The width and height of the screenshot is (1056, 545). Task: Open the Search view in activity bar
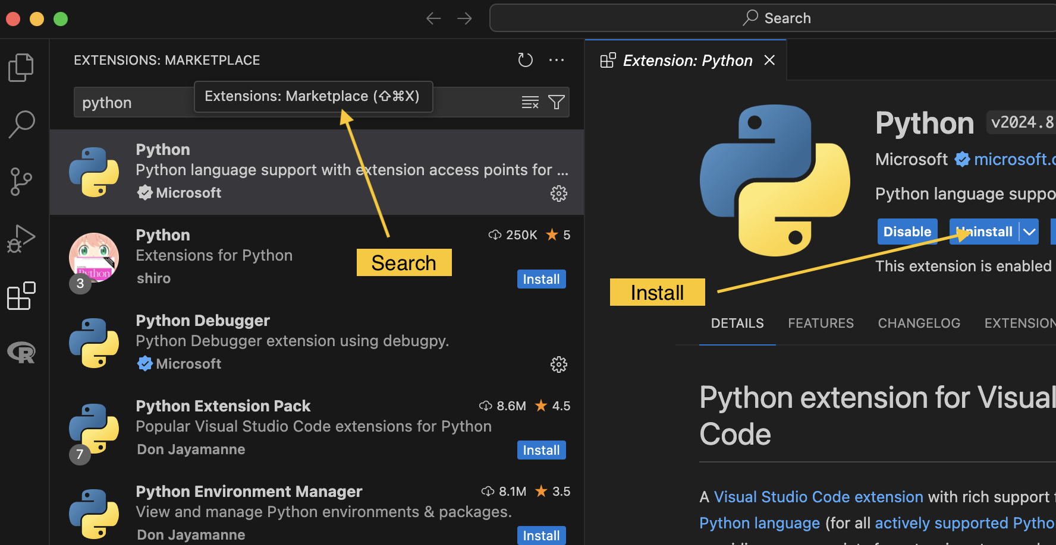(21, 124)
